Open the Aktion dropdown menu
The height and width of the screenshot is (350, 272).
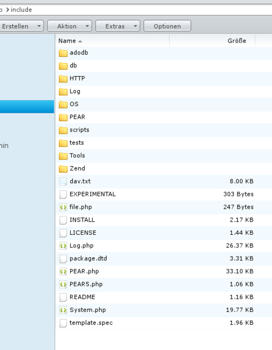(x=69, y=26)
